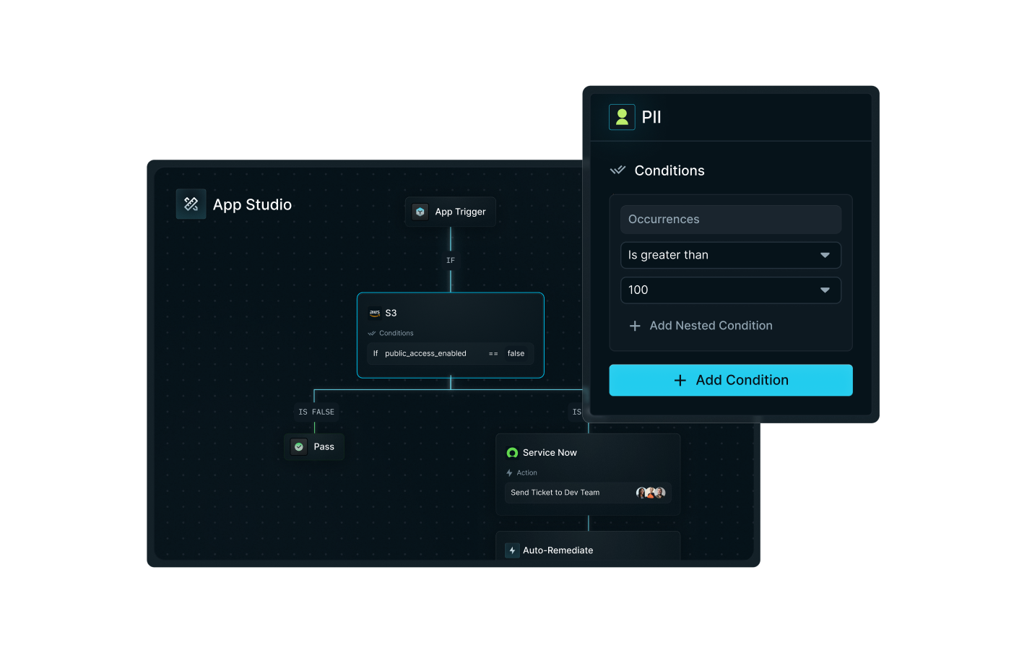
Task: Click the Add Condition button
Action: (x=730, y=380)
